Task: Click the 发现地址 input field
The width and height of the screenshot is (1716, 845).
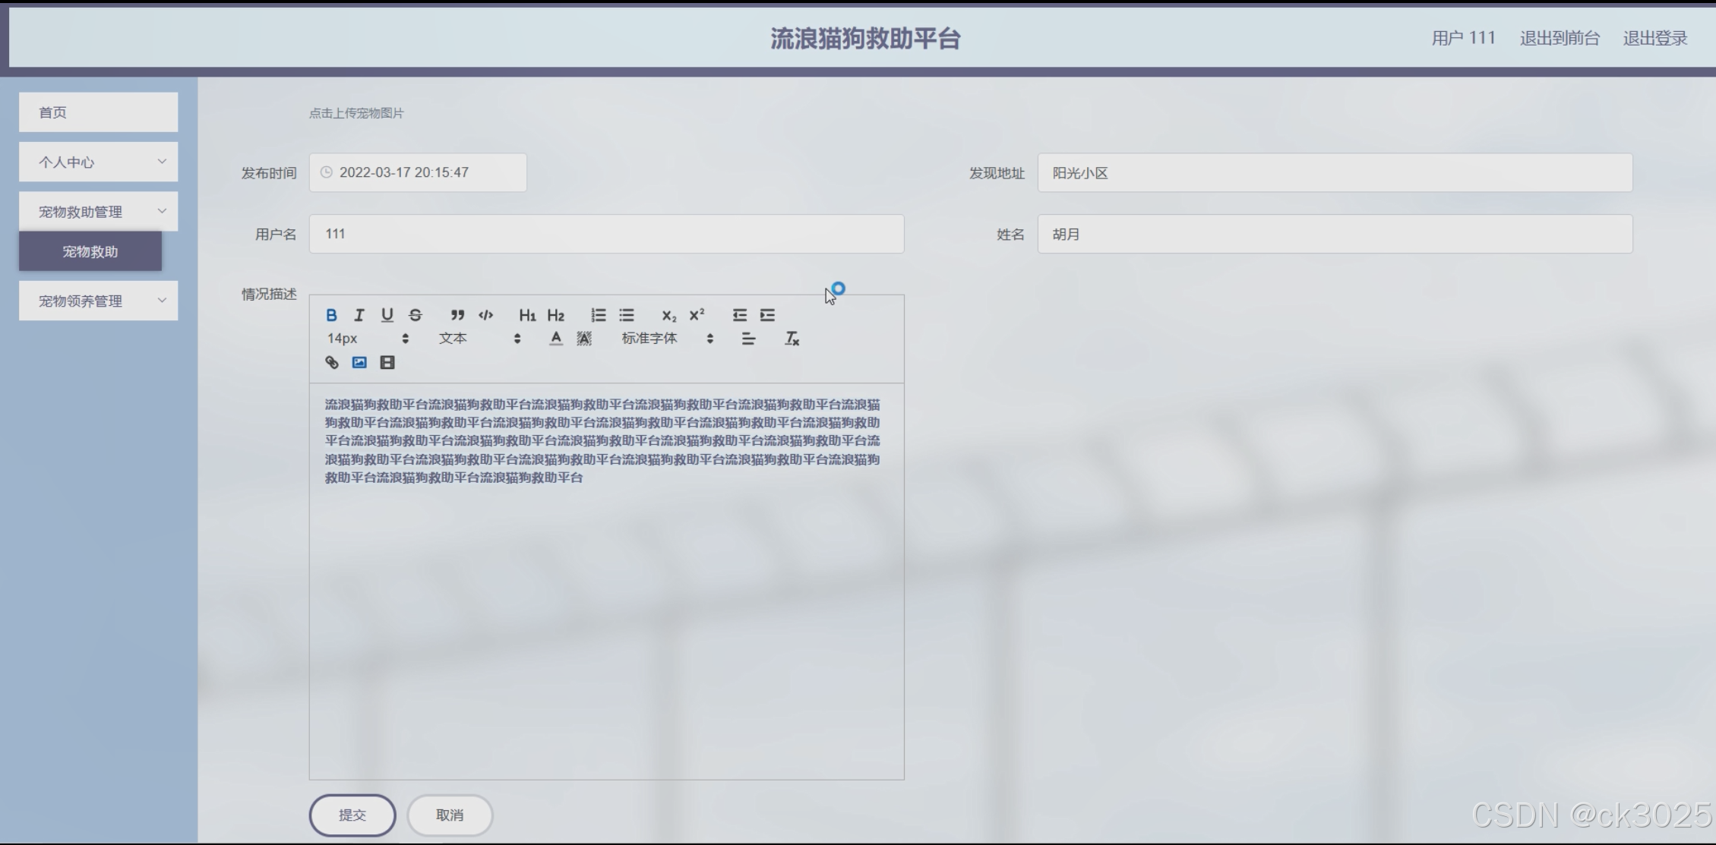Action: click(x=1335, y=173)
